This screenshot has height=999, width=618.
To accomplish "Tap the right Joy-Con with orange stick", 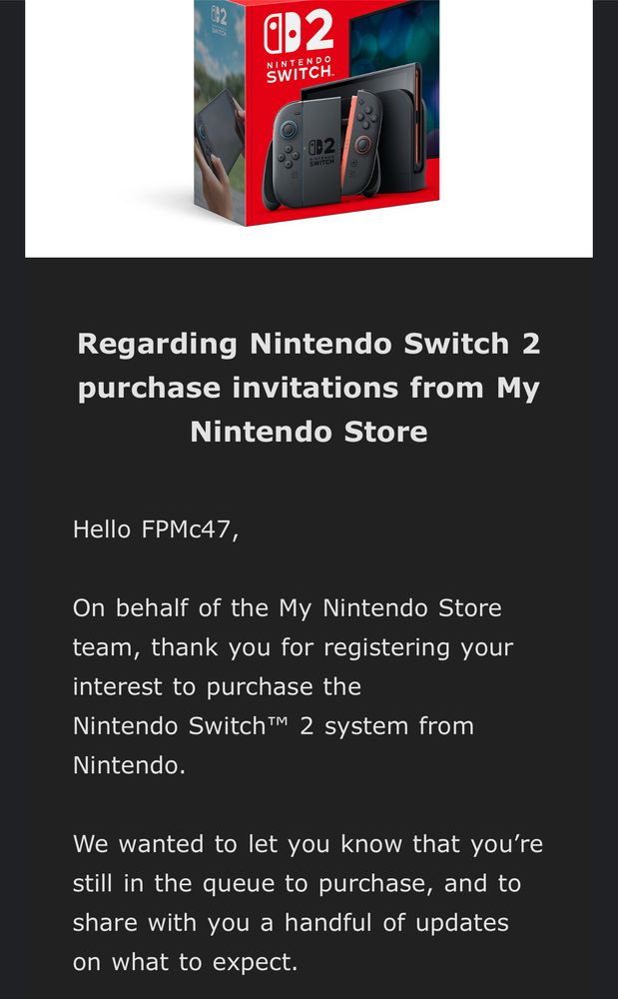I will (361, 143).
